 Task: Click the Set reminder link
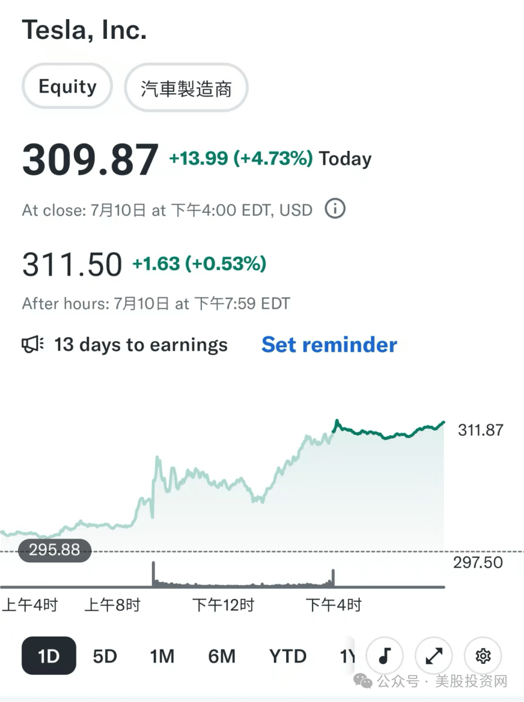pos(329,345)
